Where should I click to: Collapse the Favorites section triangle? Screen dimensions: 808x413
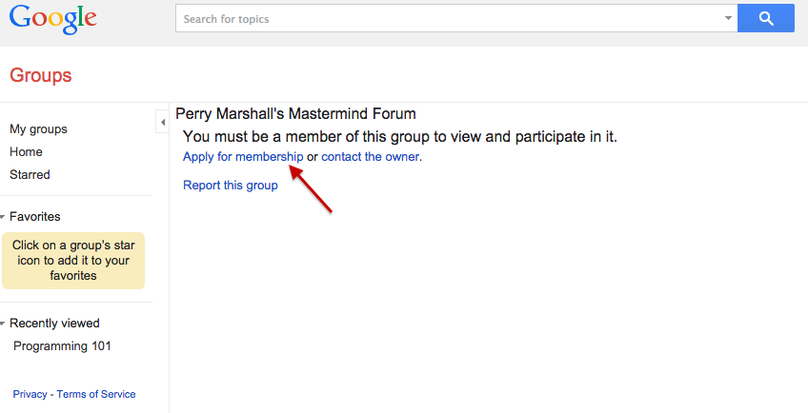(x=4, y=217)
